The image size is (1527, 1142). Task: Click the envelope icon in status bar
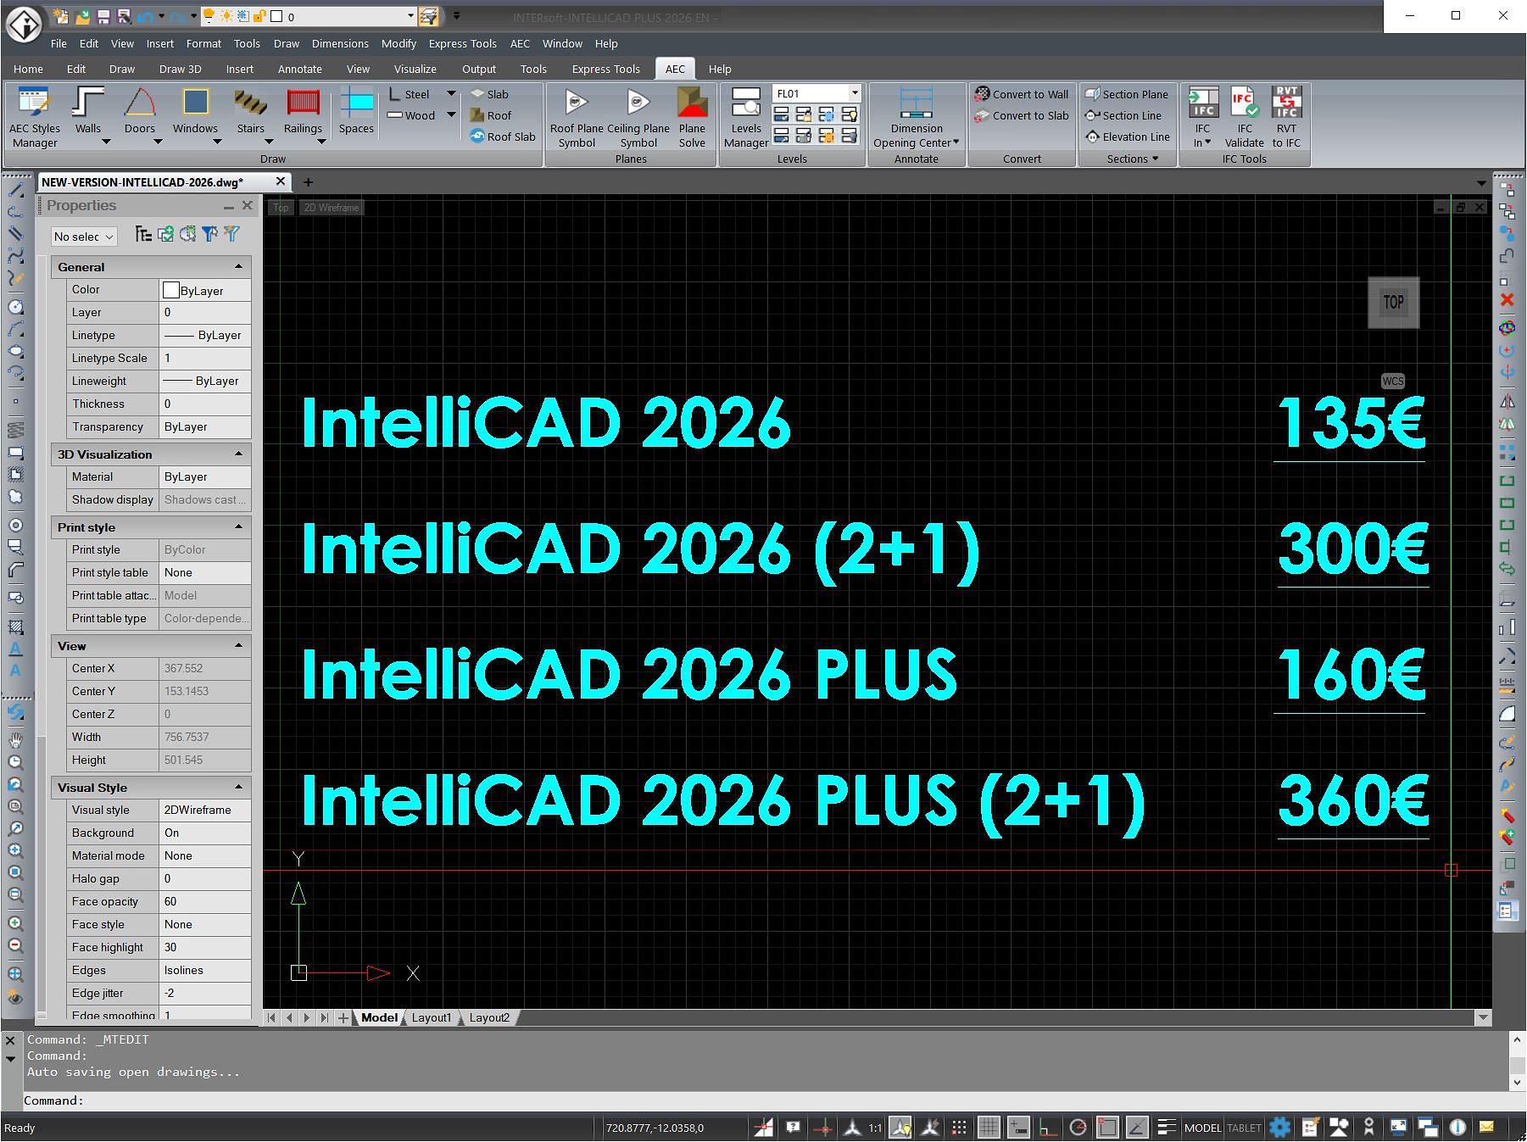1486,1128
